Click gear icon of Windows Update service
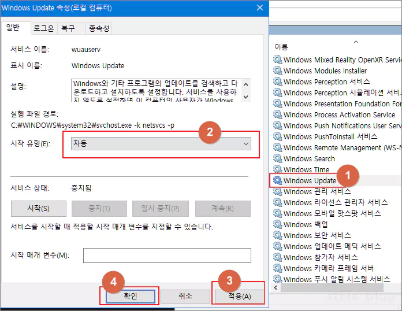This screenshot has height=311, width=402. pos(278,180)
